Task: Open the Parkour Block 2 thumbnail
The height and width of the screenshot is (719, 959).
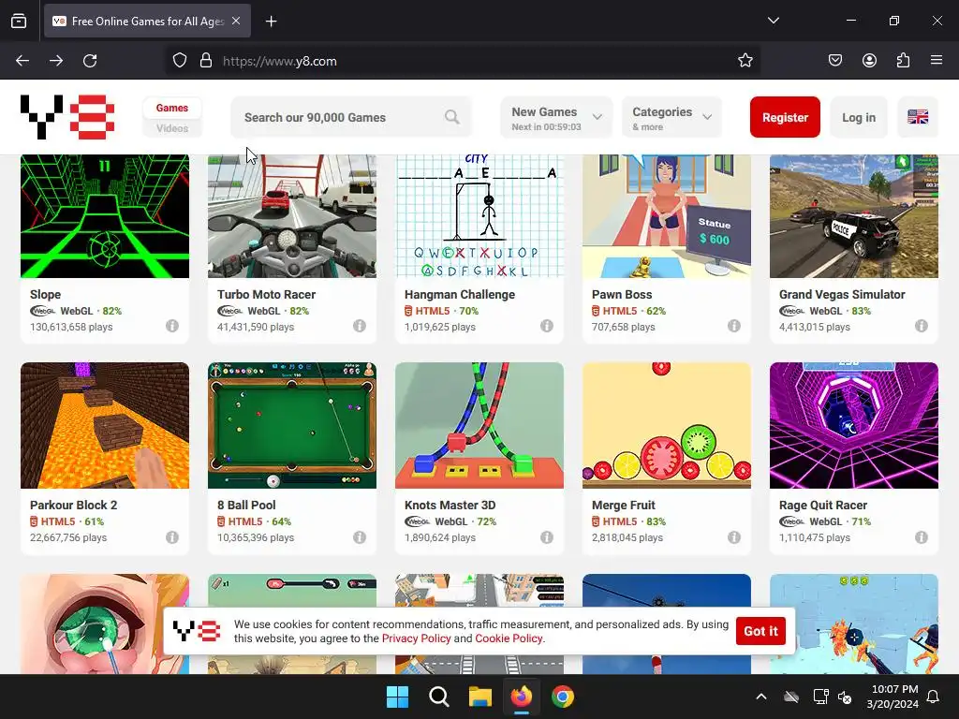Action: pos(105,426)
